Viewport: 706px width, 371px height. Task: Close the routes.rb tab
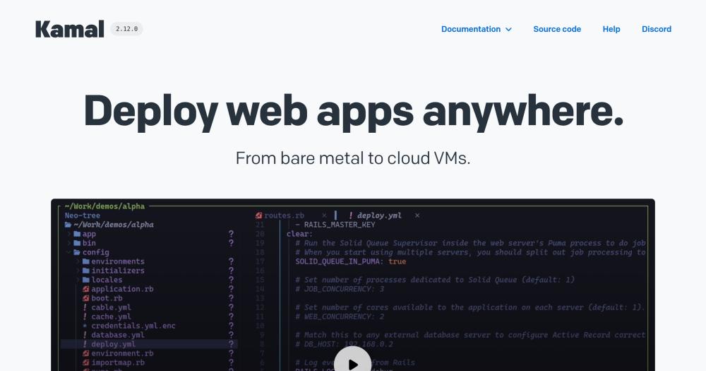[x=324, y=216]
